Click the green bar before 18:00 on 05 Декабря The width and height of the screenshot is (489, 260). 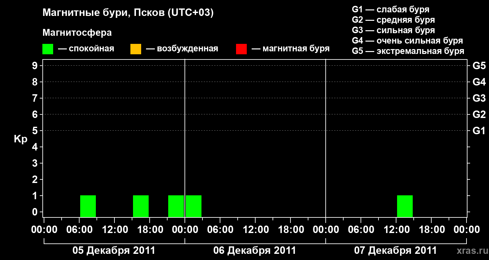coord(141,206)
